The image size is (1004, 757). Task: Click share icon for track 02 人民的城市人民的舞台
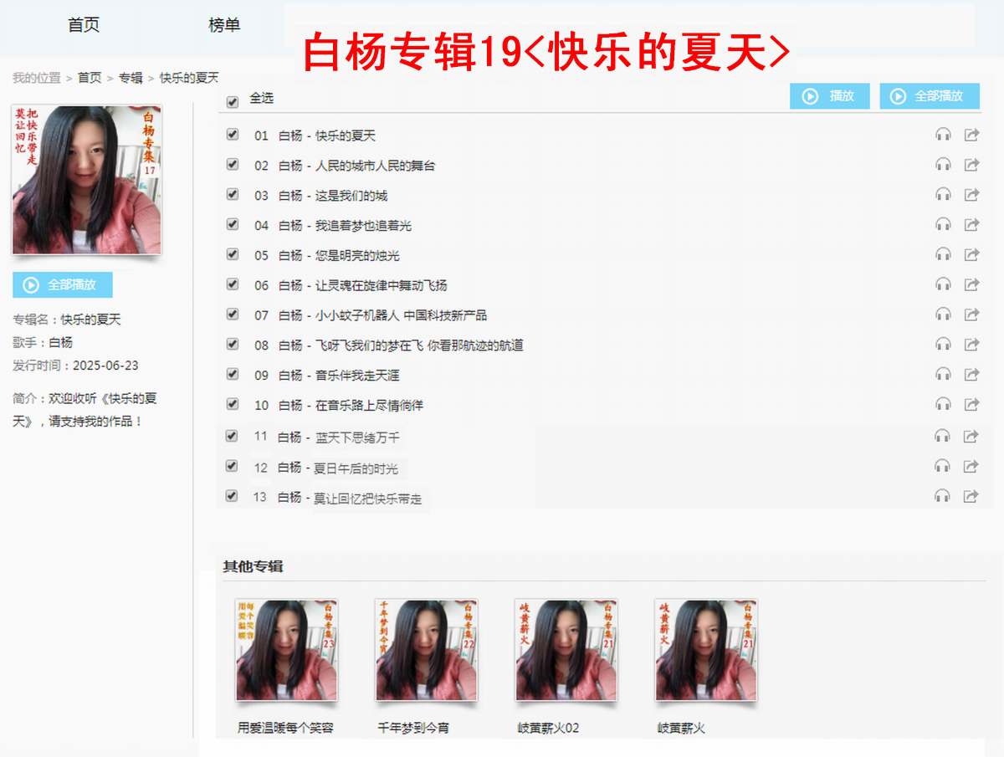click(971, 165)
